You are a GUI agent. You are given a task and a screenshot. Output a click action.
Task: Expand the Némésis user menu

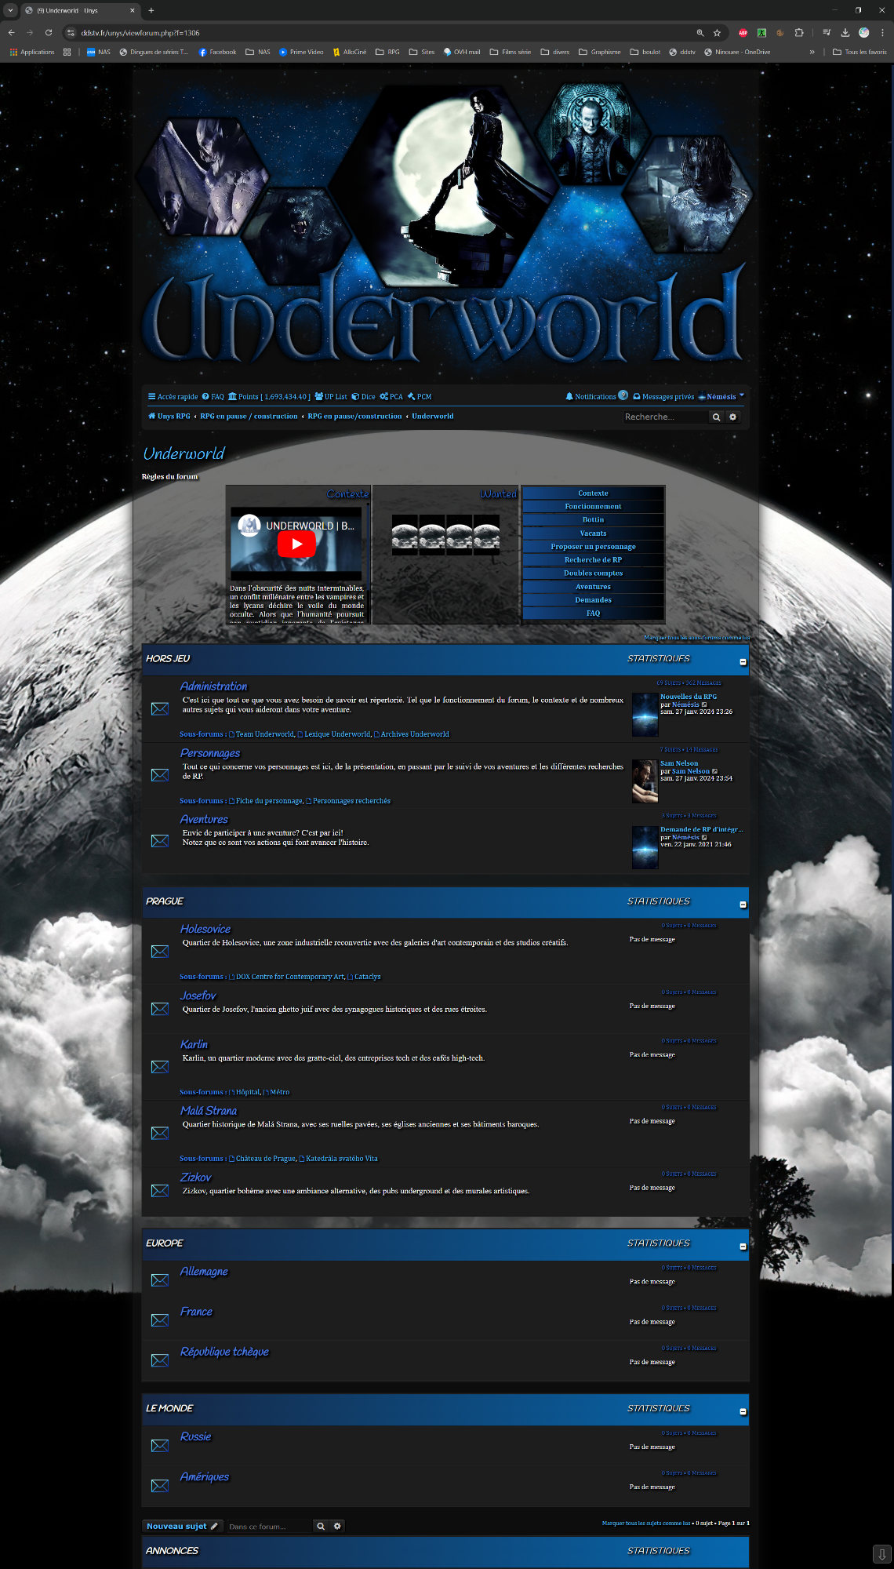click(x=721, y=397)
